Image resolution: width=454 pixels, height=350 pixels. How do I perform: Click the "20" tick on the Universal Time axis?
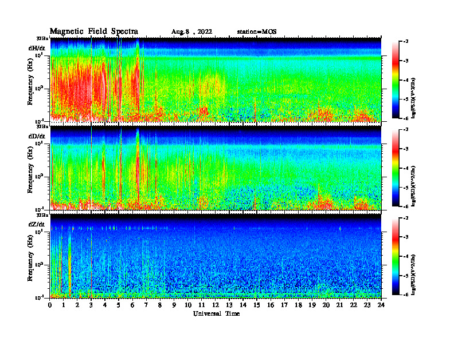click(326, 305)
